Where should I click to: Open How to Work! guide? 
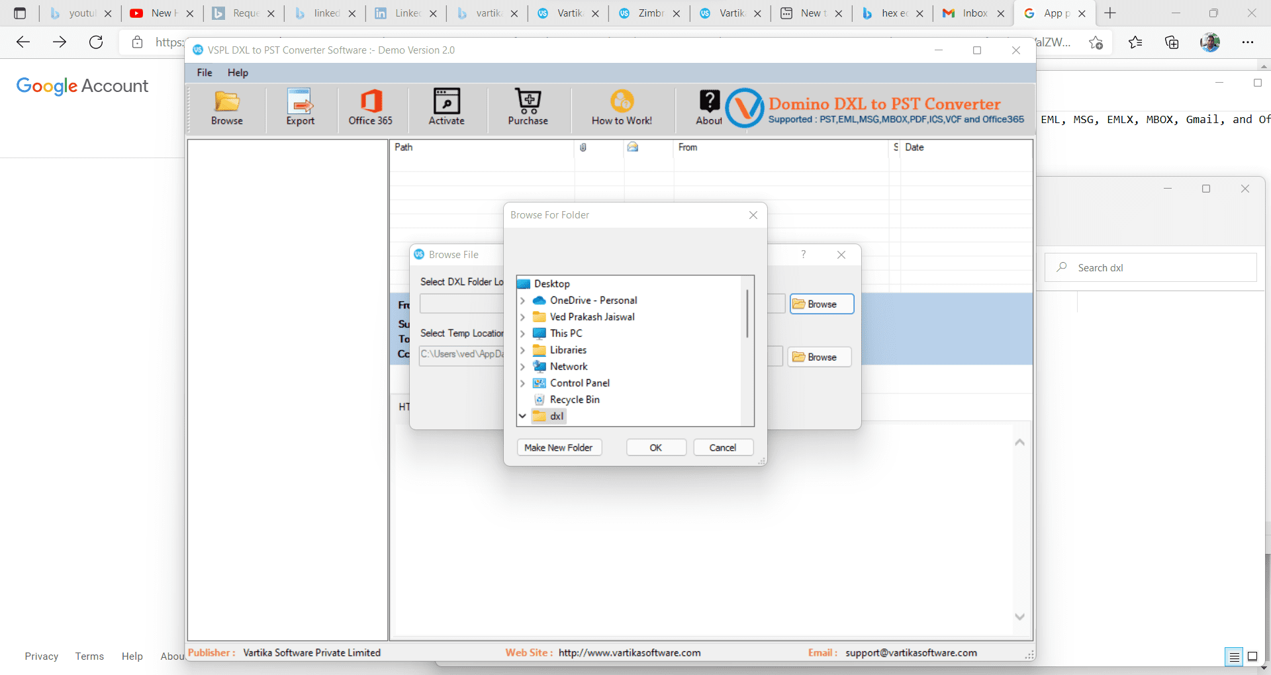click(x=622, y=107)
